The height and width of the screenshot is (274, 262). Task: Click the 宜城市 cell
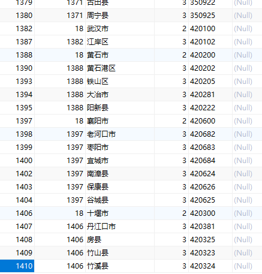point(120,161)
